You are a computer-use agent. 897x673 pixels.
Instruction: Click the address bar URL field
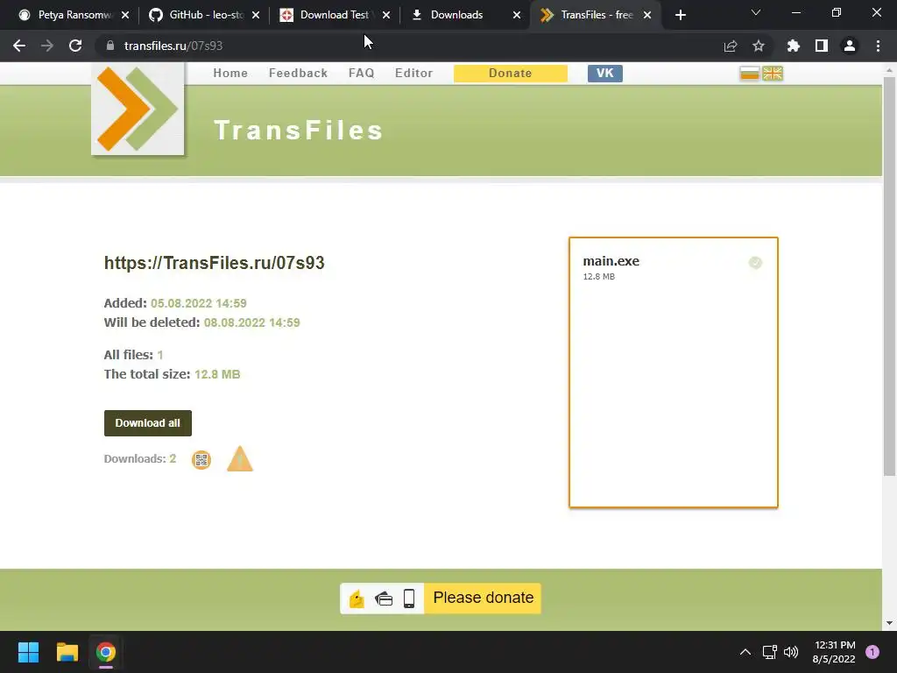[x=434, y=46]
